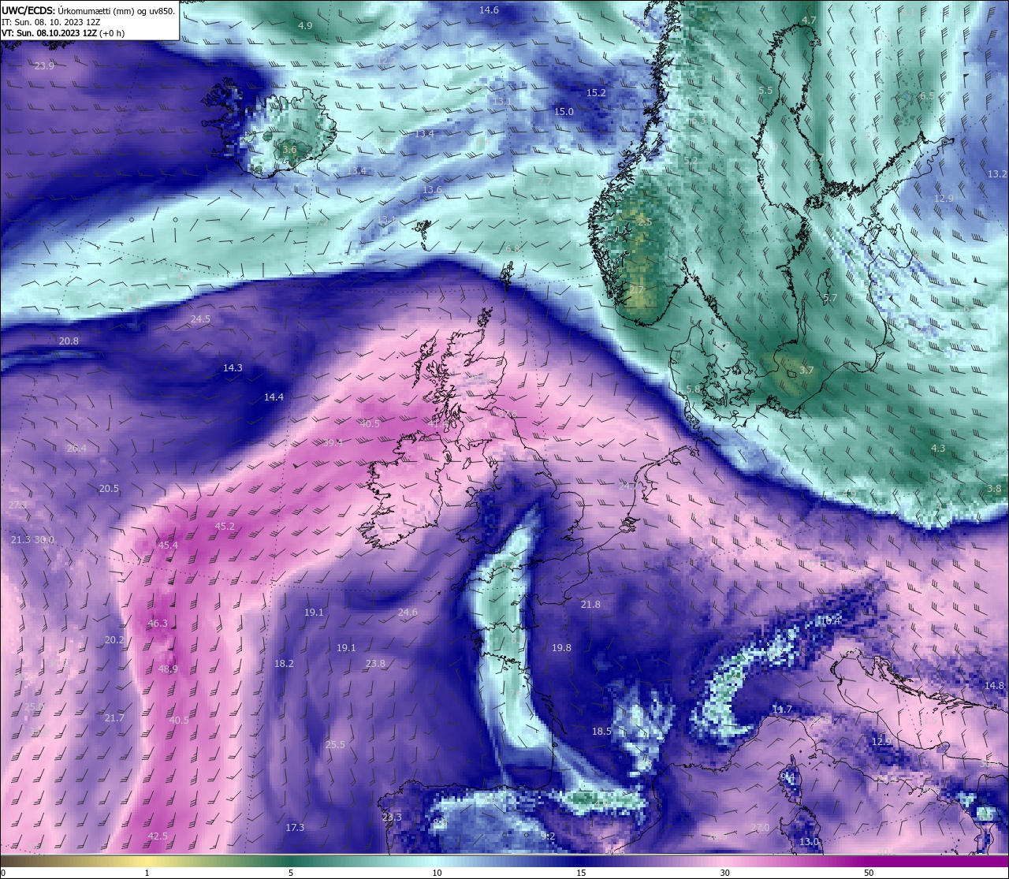Viewport: 1009px width, 879px height.
Task: Click the map value '3.7' over southern Sweden
Action: [x=806, y=370]
